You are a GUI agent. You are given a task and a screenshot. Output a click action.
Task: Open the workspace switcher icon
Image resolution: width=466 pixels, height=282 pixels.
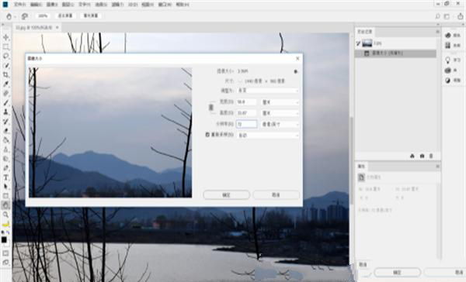pos(447,16)
